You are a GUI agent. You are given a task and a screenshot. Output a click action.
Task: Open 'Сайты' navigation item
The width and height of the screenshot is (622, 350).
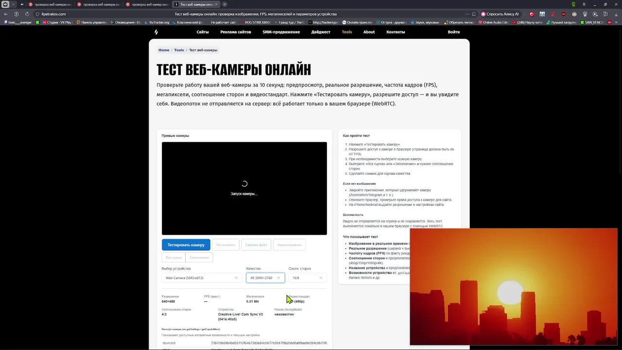point(203,32)
